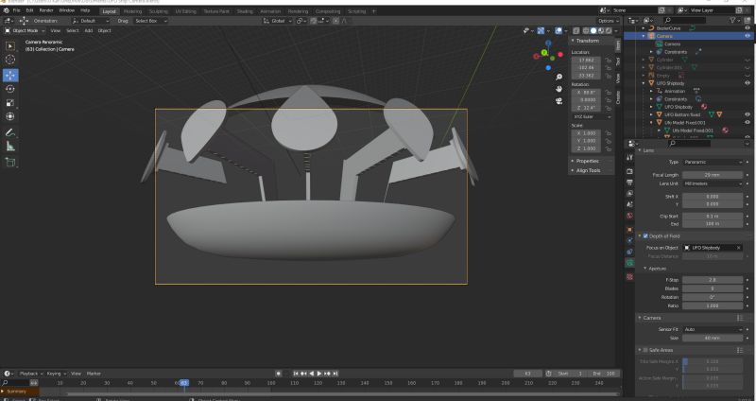
Task: Choose the 3D Cursor tool
Action: [10, 60]
